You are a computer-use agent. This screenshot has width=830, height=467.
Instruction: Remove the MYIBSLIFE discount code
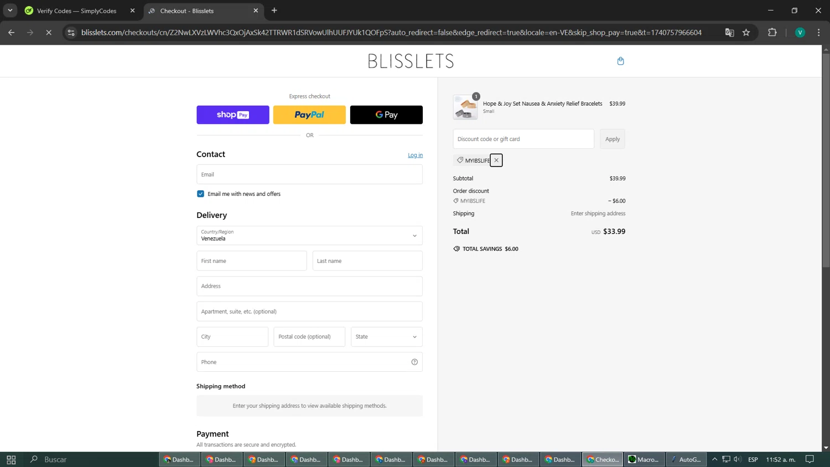coord(496,160)
